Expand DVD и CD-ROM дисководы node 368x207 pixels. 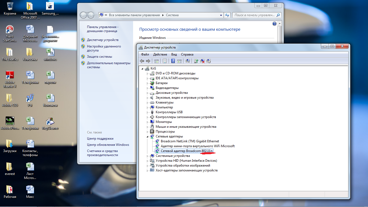[x=147, y=73]
